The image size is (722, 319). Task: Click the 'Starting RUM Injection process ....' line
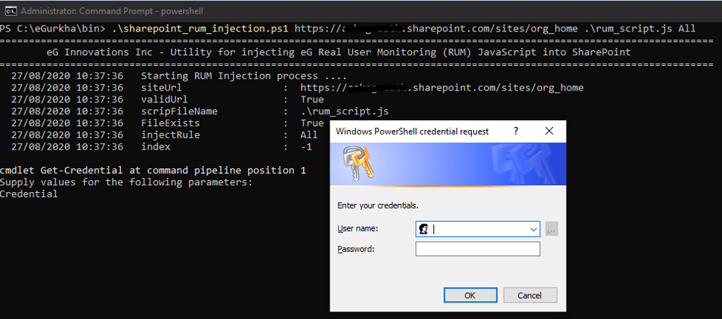(244, 75)
